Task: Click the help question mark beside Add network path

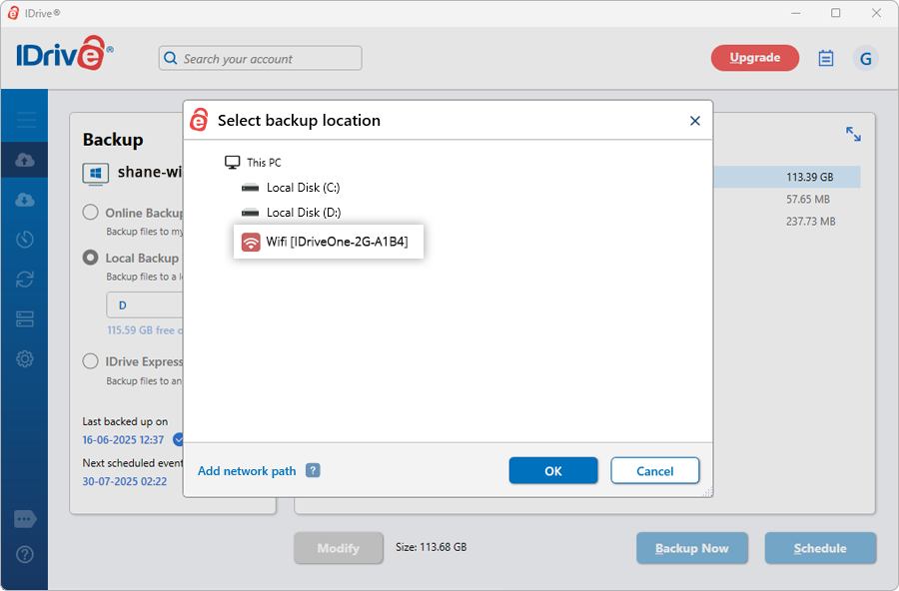Action: pyautogui.click(x=313, y=470)
